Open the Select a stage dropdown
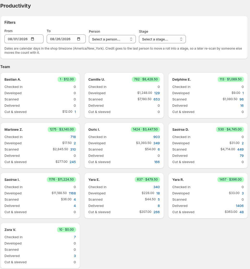This screenshot has height=269, width=250. click(162, 39)
